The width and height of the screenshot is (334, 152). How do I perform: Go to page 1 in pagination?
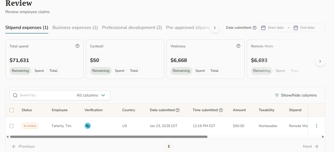coord(169,146)
